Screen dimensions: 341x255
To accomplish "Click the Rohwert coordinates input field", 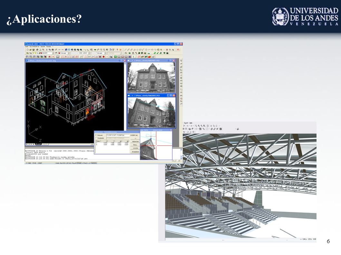I will coord(118,135).
